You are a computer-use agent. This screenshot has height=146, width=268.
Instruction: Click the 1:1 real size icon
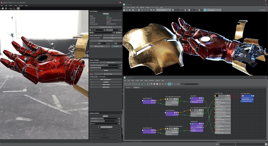click(x=148, y=10)
